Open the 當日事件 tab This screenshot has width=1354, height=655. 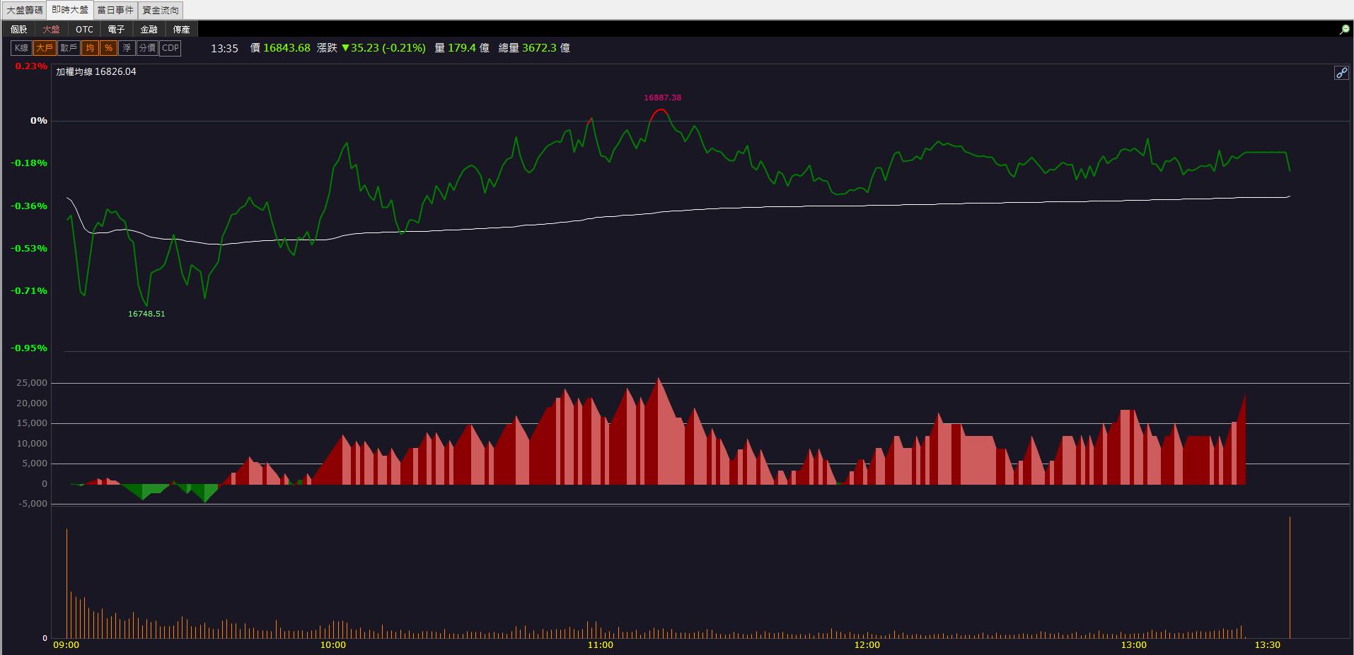click(115, 10)
